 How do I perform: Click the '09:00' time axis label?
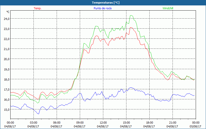point(80,123)
